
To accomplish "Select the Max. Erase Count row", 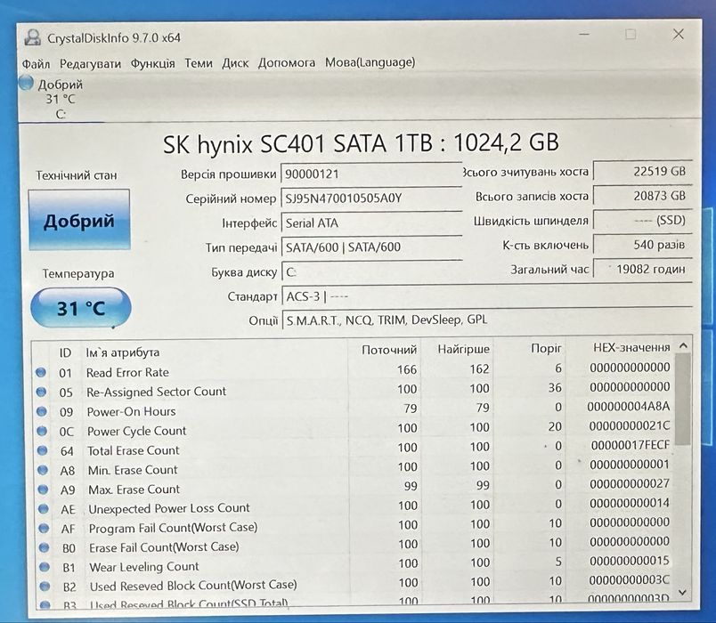I will (x=354, y=487).
